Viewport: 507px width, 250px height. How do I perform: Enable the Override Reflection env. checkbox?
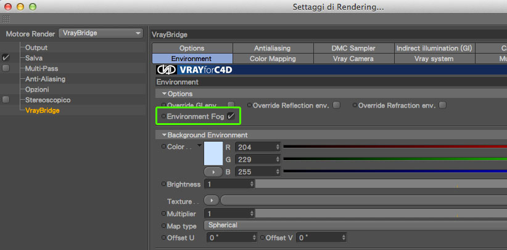[x=337, y=105]
